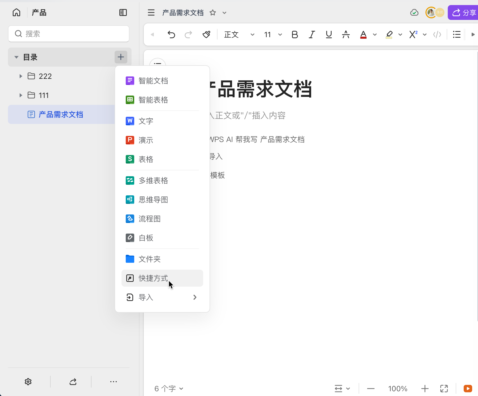Open the superscript options dropdown arrow

pyautogui.click(x=425, y=35)
